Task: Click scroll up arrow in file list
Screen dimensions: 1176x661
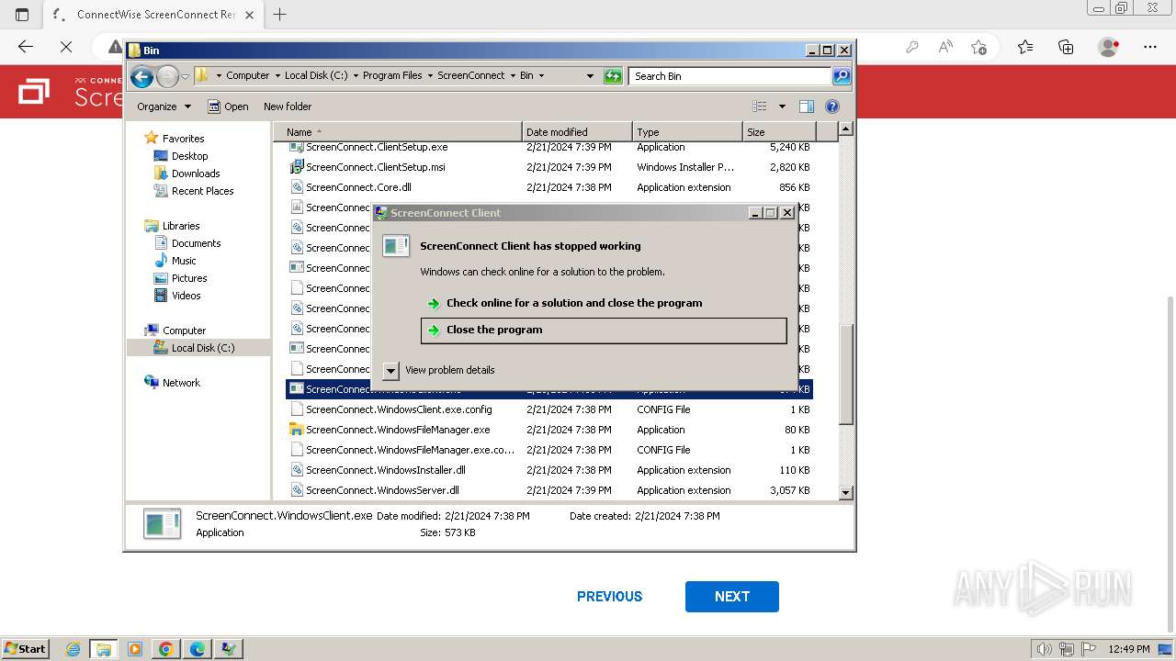Action: [846, 129]
